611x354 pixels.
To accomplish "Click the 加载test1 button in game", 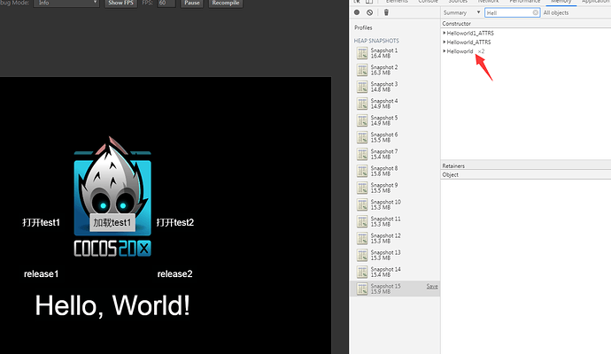I will [x=112, y=222].
